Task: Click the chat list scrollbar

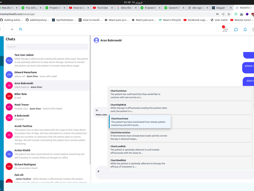Action: (90, 102)
